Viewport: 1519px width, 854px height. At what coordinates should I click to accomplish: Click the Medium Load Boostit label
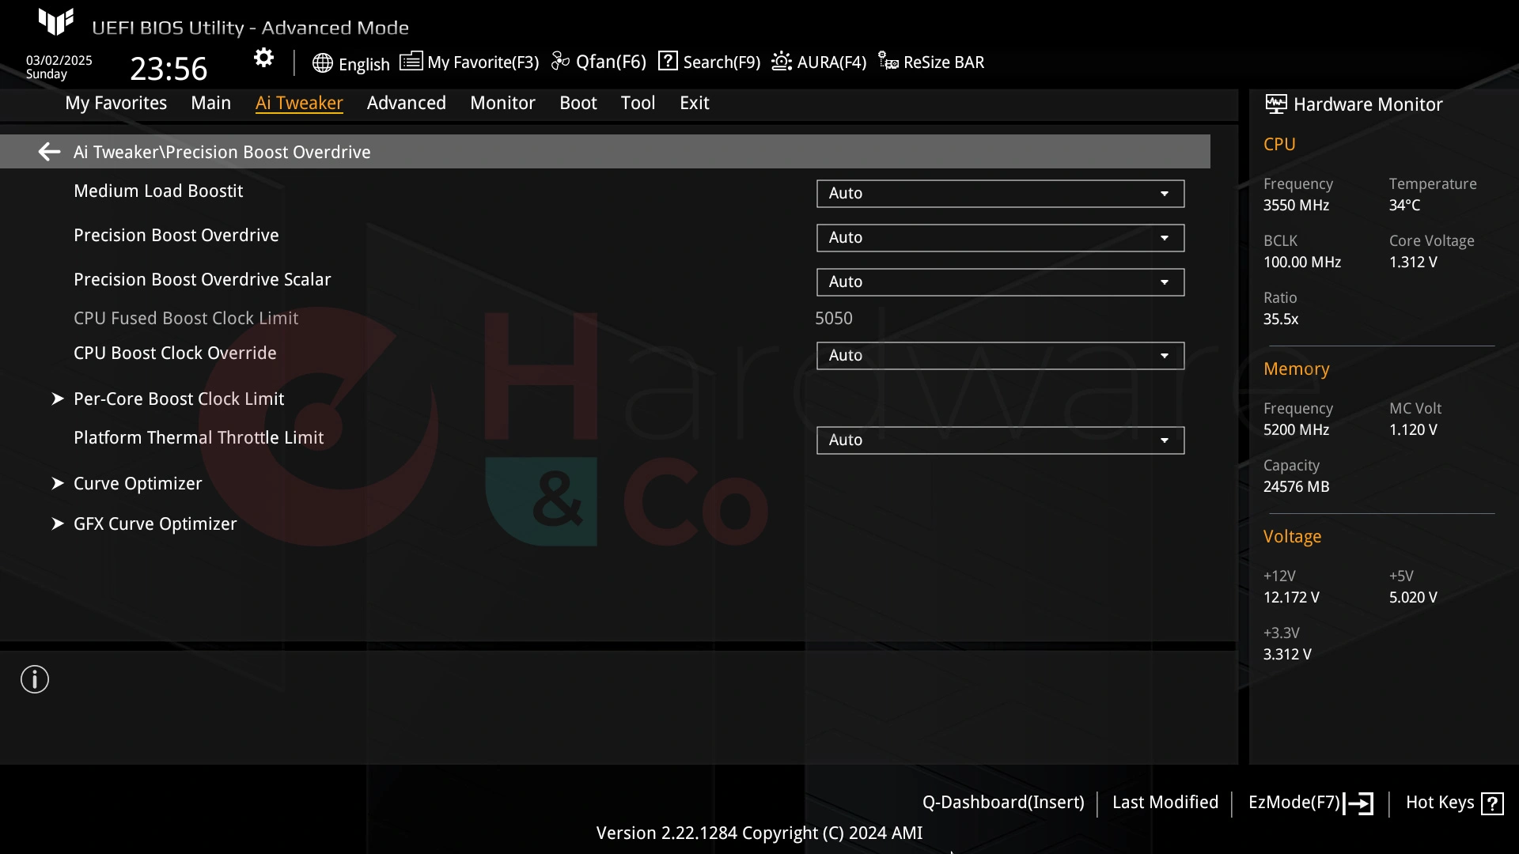click(x=158, y=191)
